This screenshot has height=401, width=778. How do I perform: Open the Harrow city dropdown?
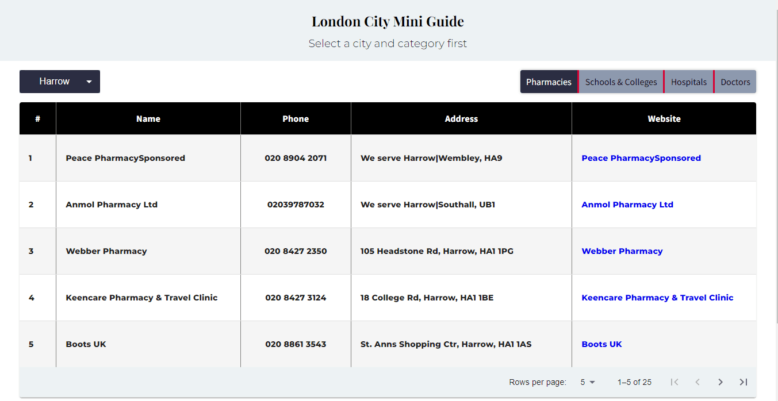click(59, 81)
